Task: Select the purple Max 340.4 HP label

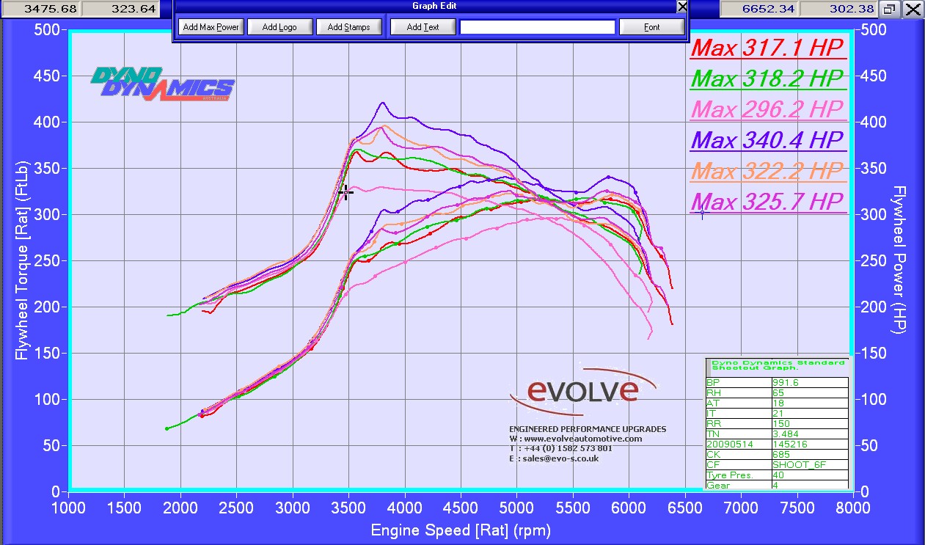Action: click(767, 139)
